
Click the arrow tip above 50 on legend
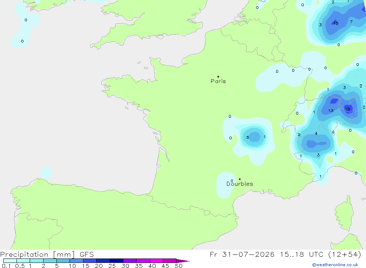[x=183, y=261]
